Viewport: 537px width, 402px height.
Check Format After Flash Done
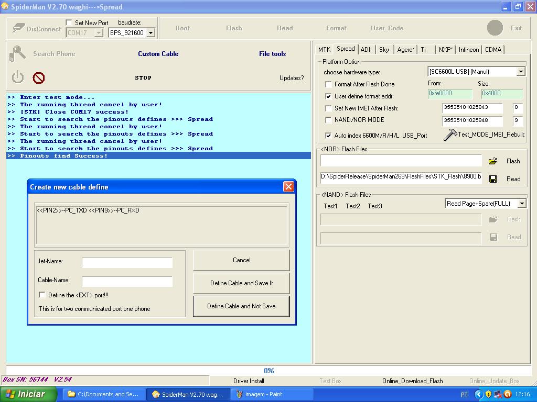tap(328, 84)
